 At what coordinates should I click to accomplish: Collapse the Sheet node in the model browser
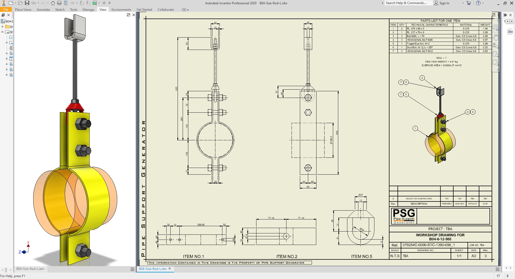pyautogui.click(x=2, y=32)
